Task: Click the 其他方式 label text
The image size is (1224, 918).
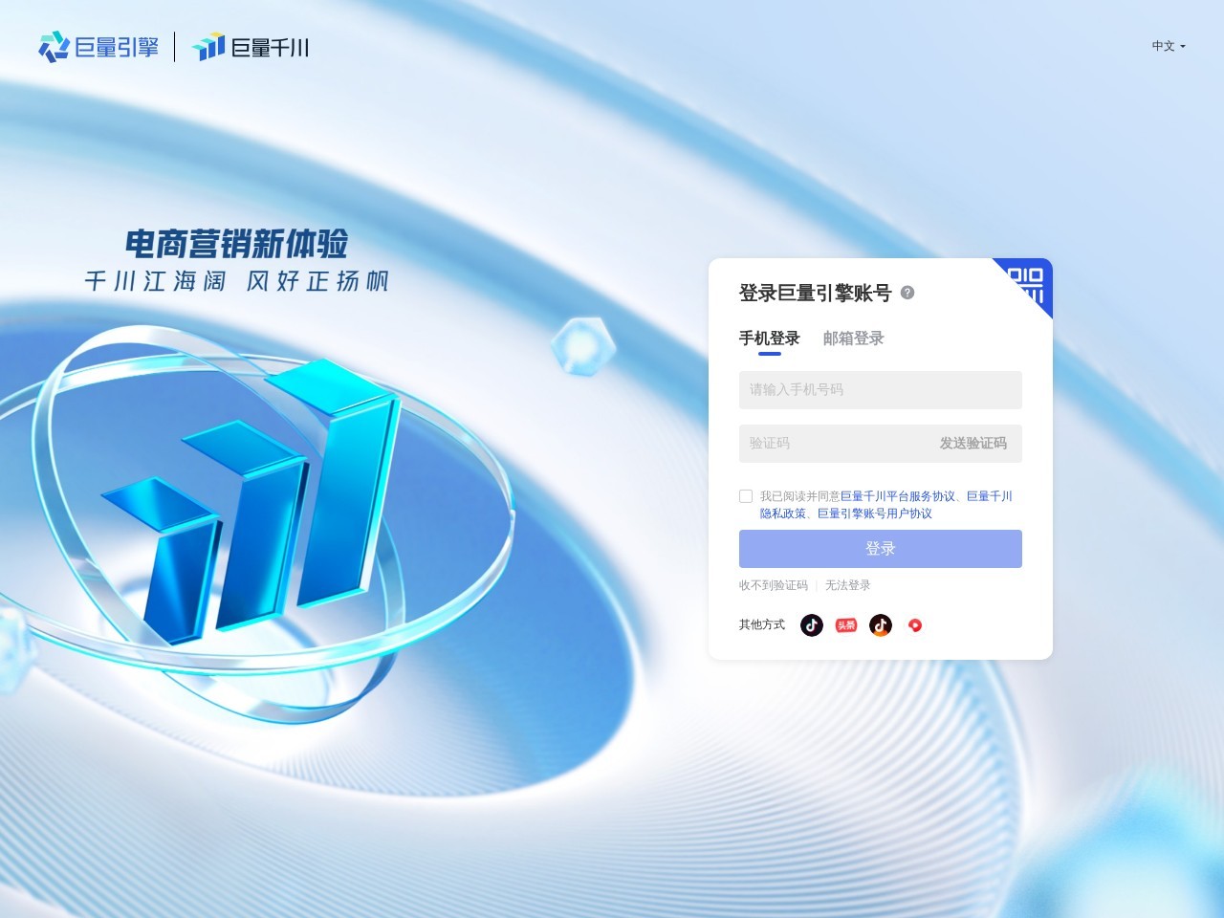Action: 762,625
